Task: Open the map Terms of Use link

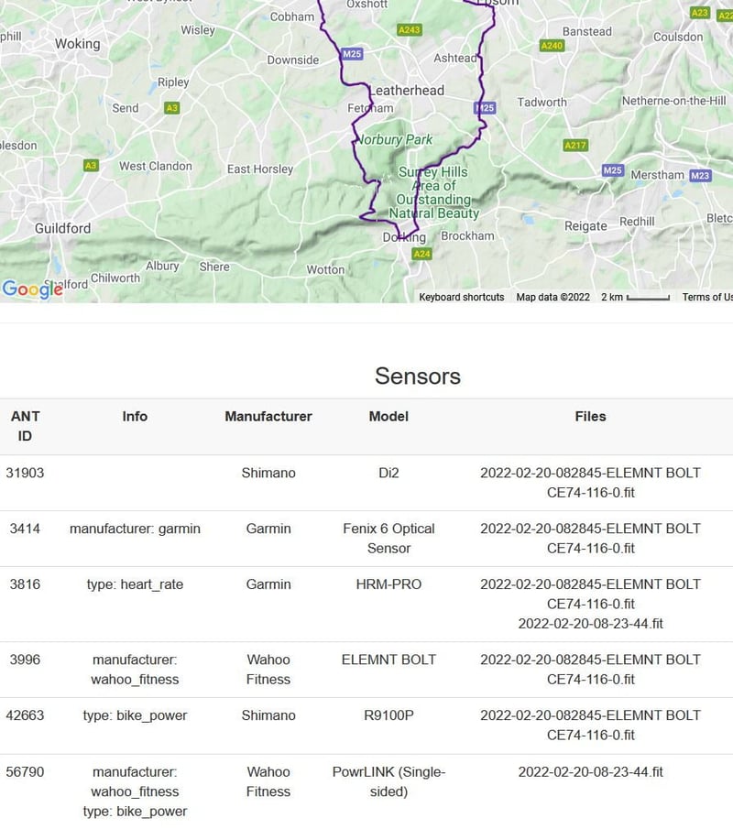Action: tap(707, 297)
